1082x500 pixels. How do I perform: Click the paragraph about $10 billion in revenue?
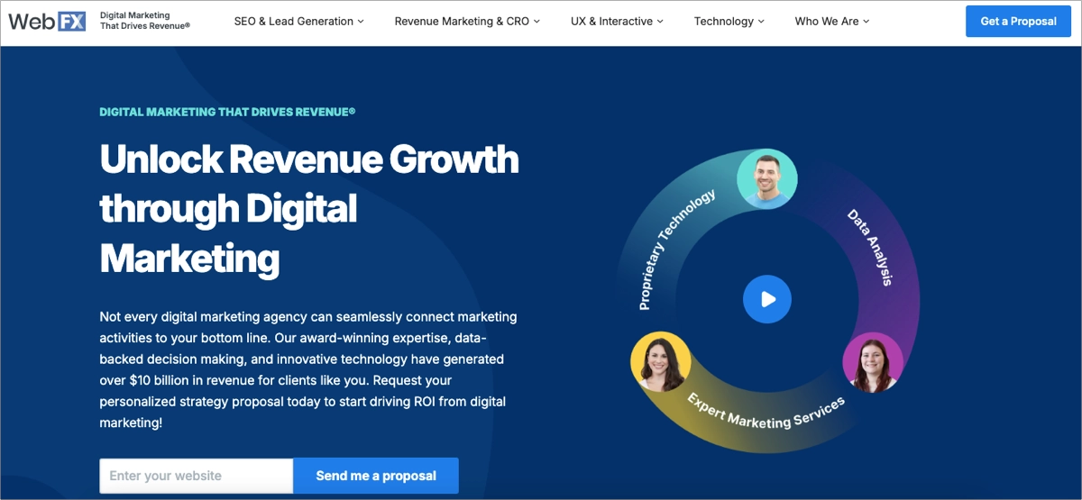[x=308, y=369]
